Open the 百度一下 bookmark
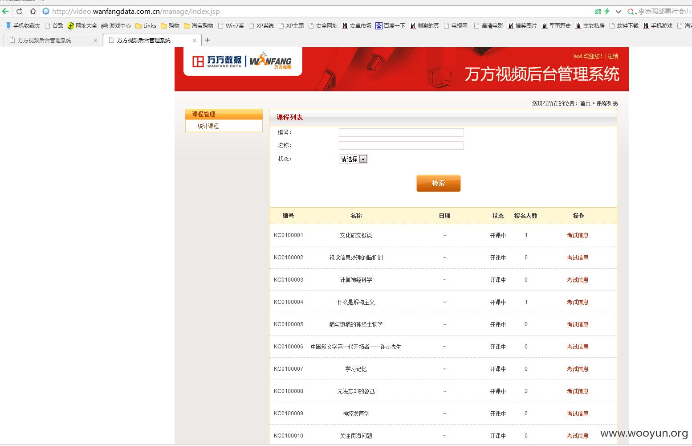692x446 pixels. pos(391,26)
